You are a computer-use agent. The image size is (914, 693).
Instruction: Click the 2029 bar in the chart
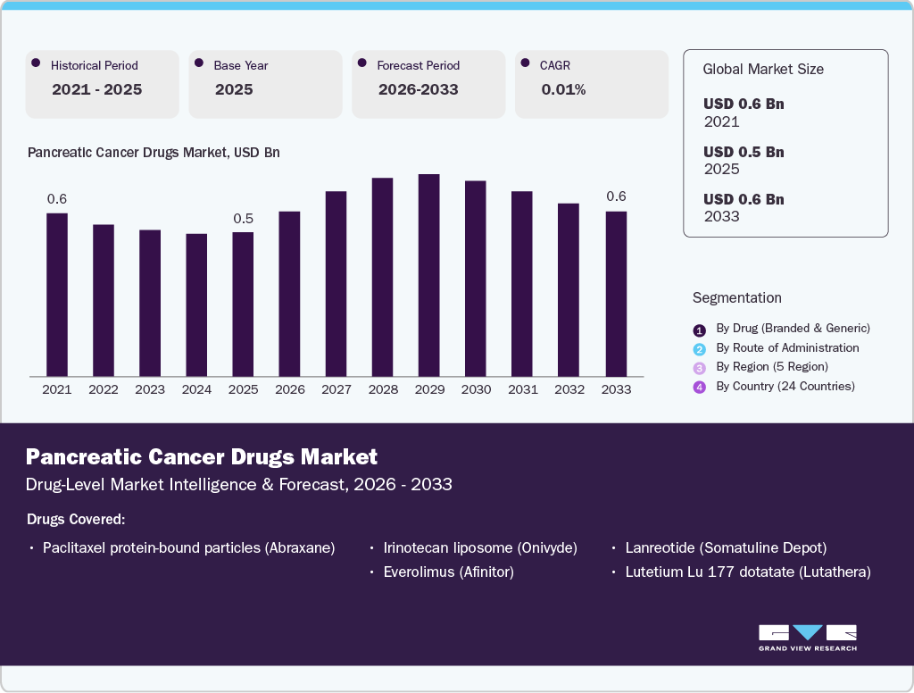click(x=429, y=275)
